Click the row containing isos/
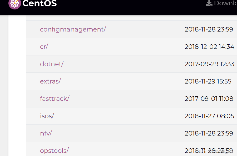Viewport: 237px width, 156px height. [x=132, y=116]
